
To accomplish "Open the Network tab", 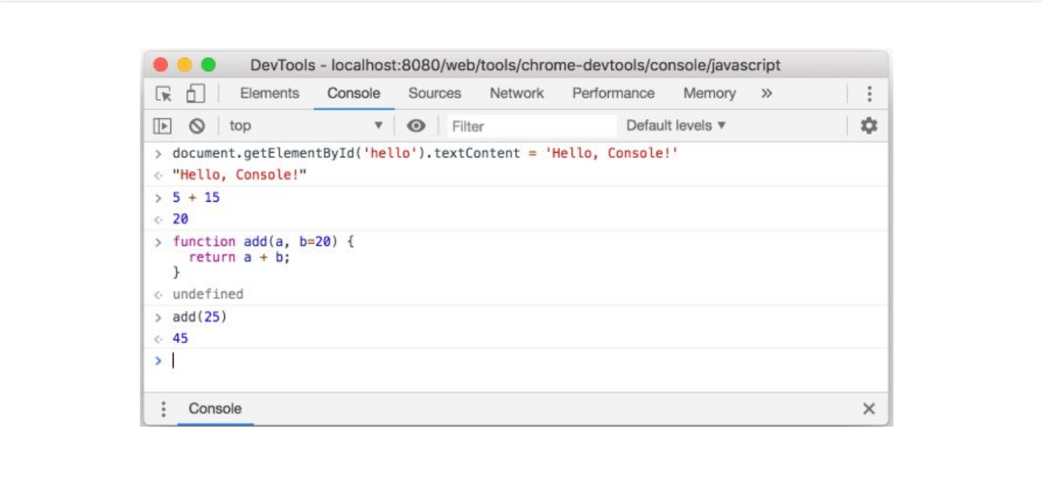I will pos(516,93).
